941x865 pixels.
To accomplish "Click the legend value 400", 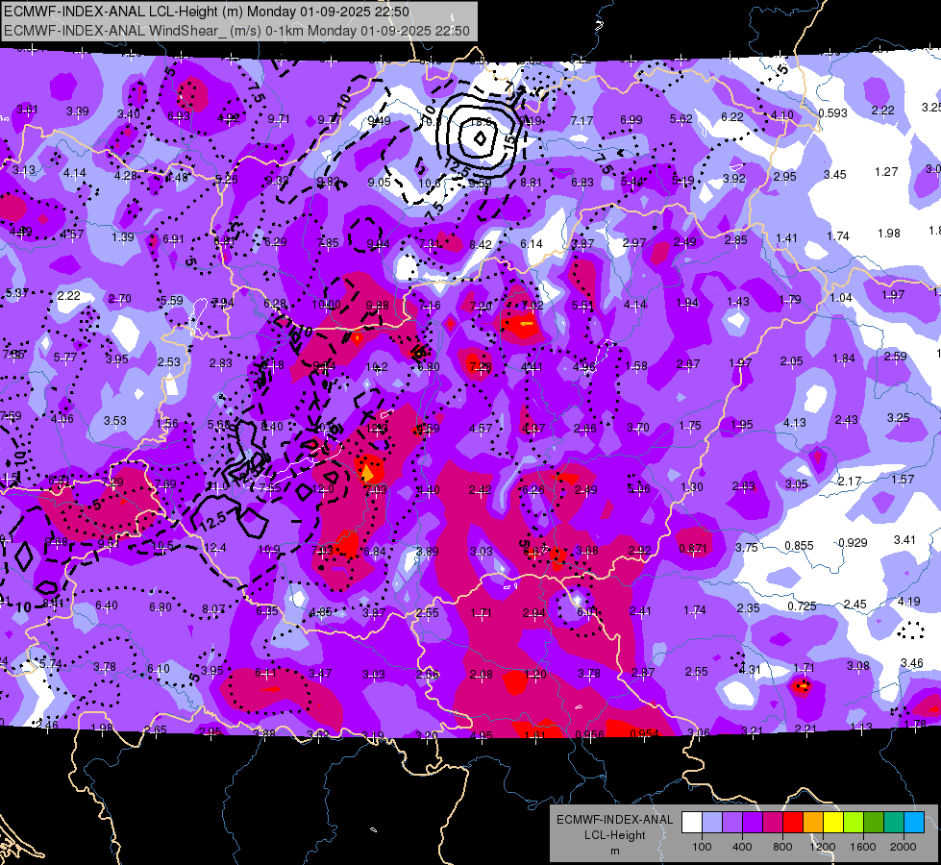I will coord(742,847).
